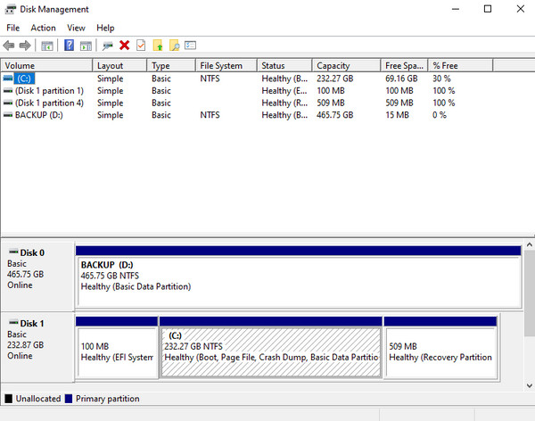This screenshot has width=535, height=421.
Task: Select BACKUP (D:) partition in graphical view
Action: 299,277
